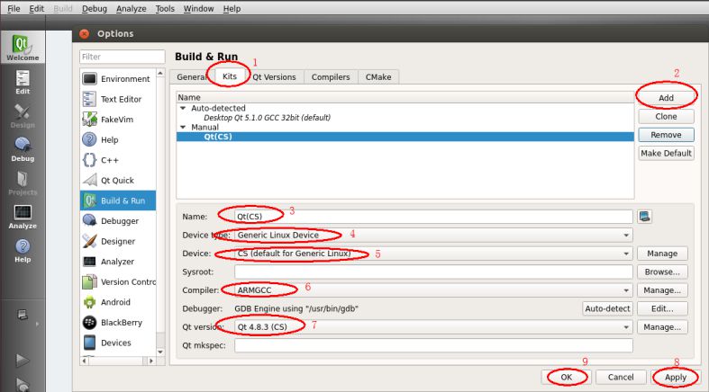This screenshot has height=392, width=709.
Task: Click category list scroll down arrow
Action: [x=160, y=352]
